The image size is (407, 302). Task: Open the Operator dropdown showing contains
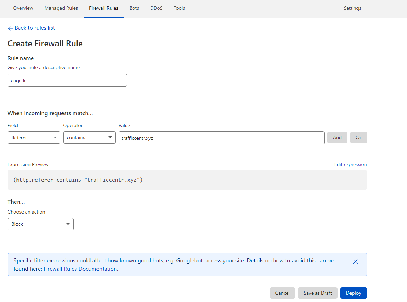click(89, 138)
